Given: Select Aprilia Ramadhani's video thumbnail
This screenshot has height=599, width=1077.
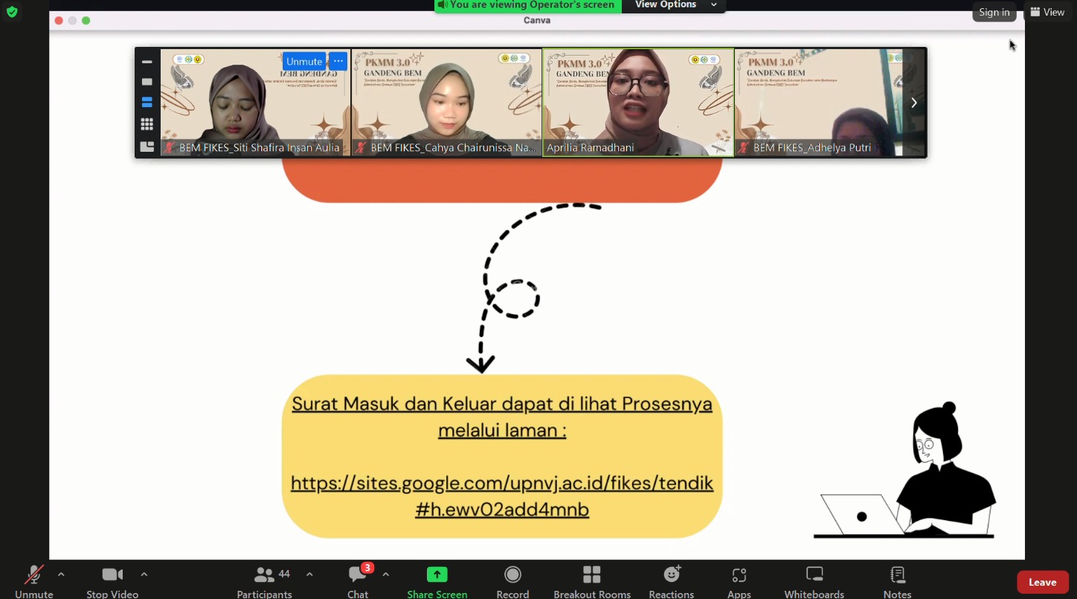Looking at the screenshot, I should coord(638,103).
